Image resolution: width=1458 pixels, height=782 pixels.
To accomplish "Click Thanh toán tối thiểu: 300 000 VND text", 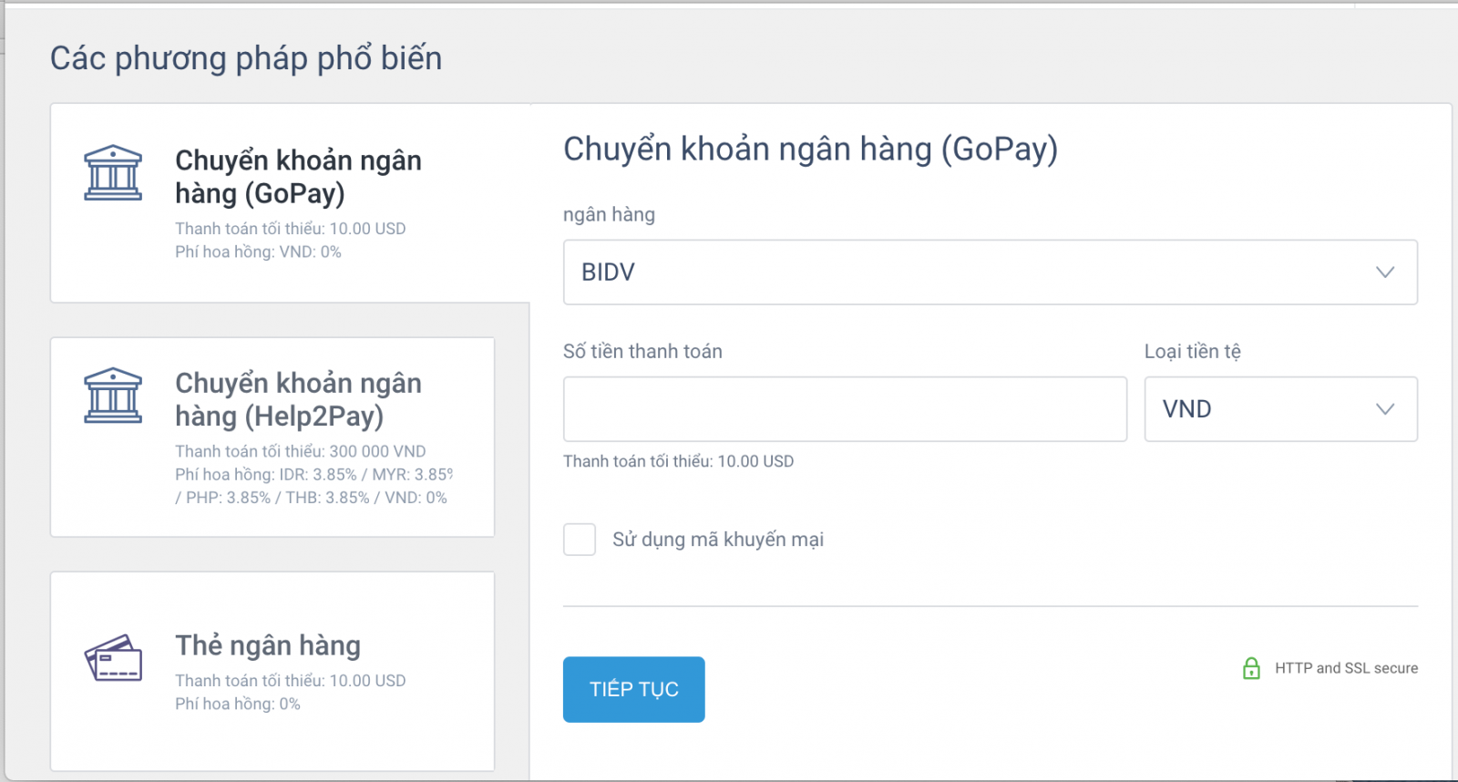I will [x=301, y=451].
